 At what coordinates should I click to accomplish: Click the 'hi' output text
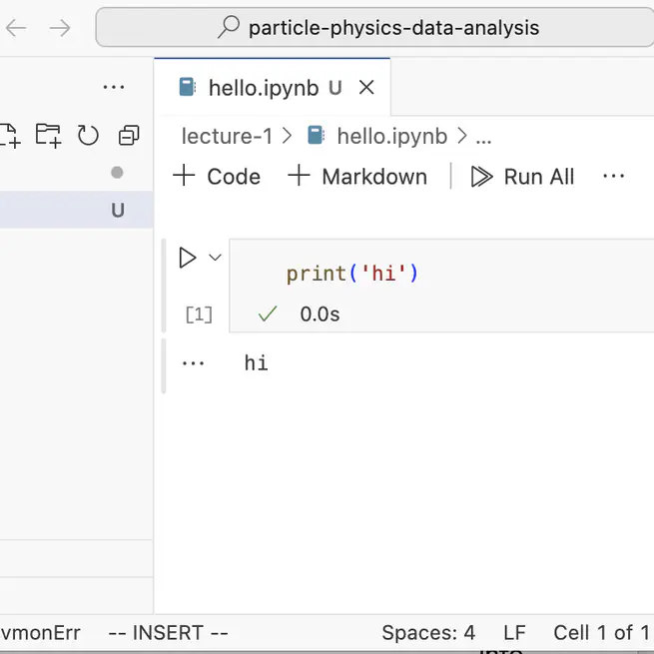[256, 362]
